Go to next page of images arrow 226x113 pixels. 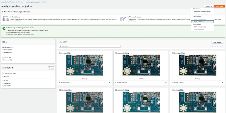223,46
